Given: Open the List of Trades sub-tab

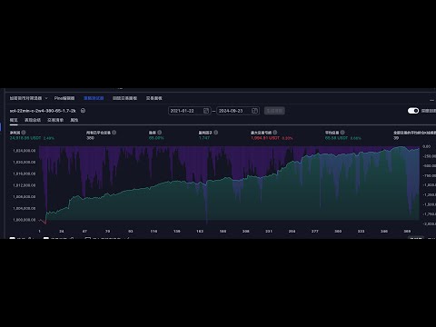Looking at the screenshot, I should 55,120.
